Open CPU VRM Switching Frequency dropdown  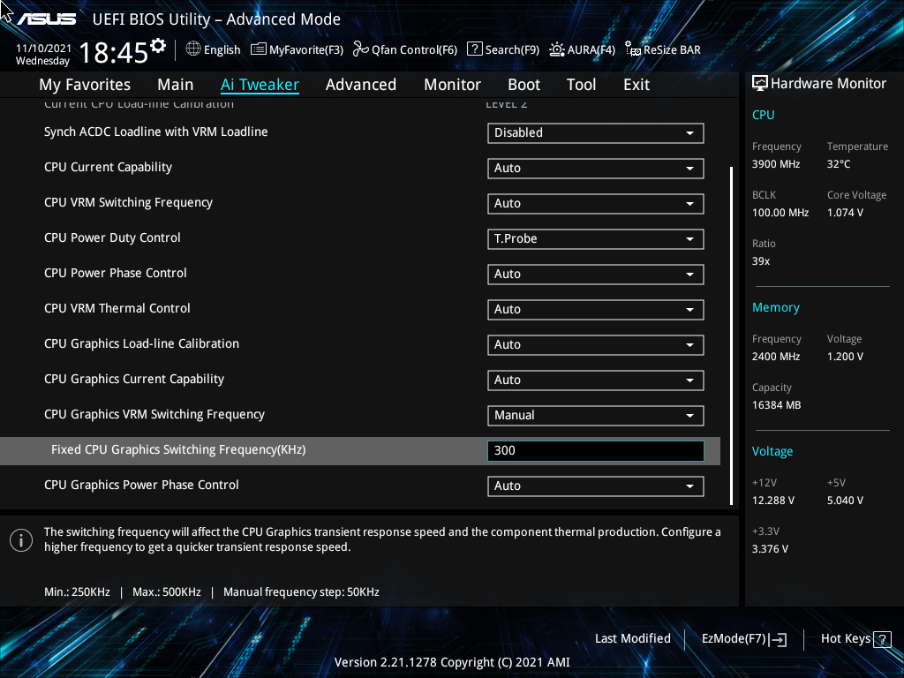tap(596, 204)
